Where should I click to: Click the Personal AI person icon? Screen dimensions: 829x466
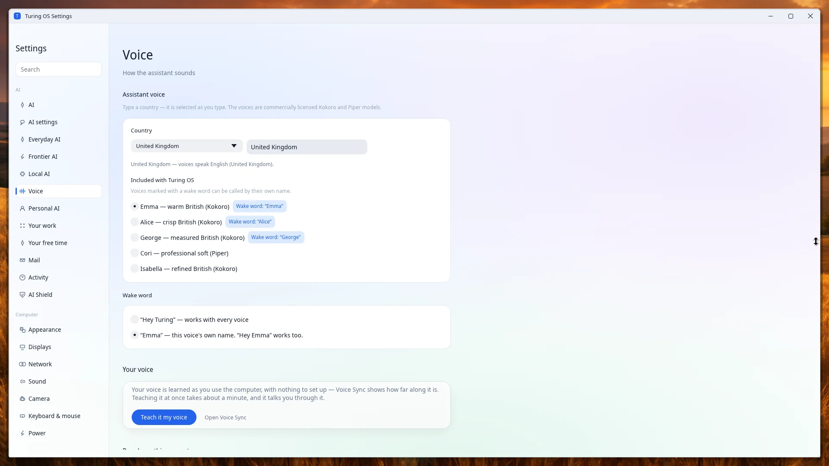point(22,208)
